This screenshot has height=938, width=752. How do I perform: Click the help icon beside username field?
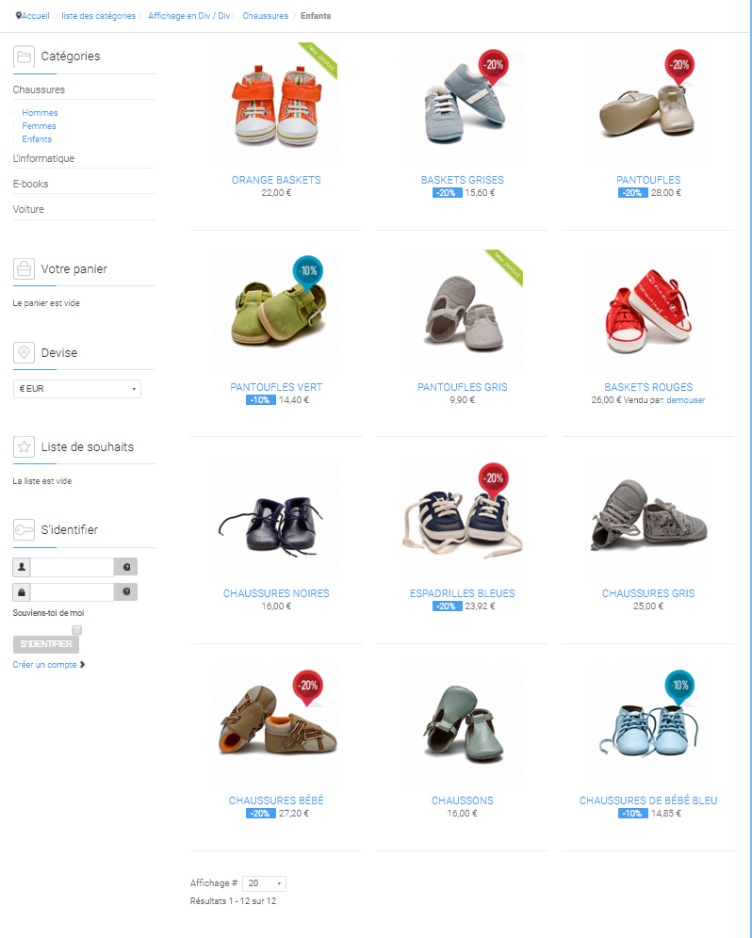tap(125, 567)
